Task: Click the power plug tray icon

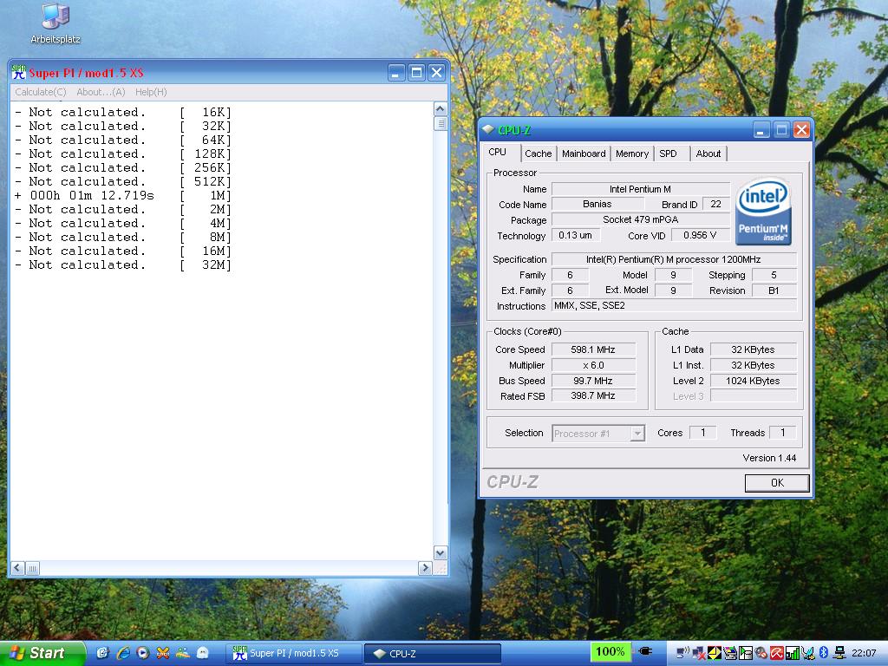Action: click(644, 652)
